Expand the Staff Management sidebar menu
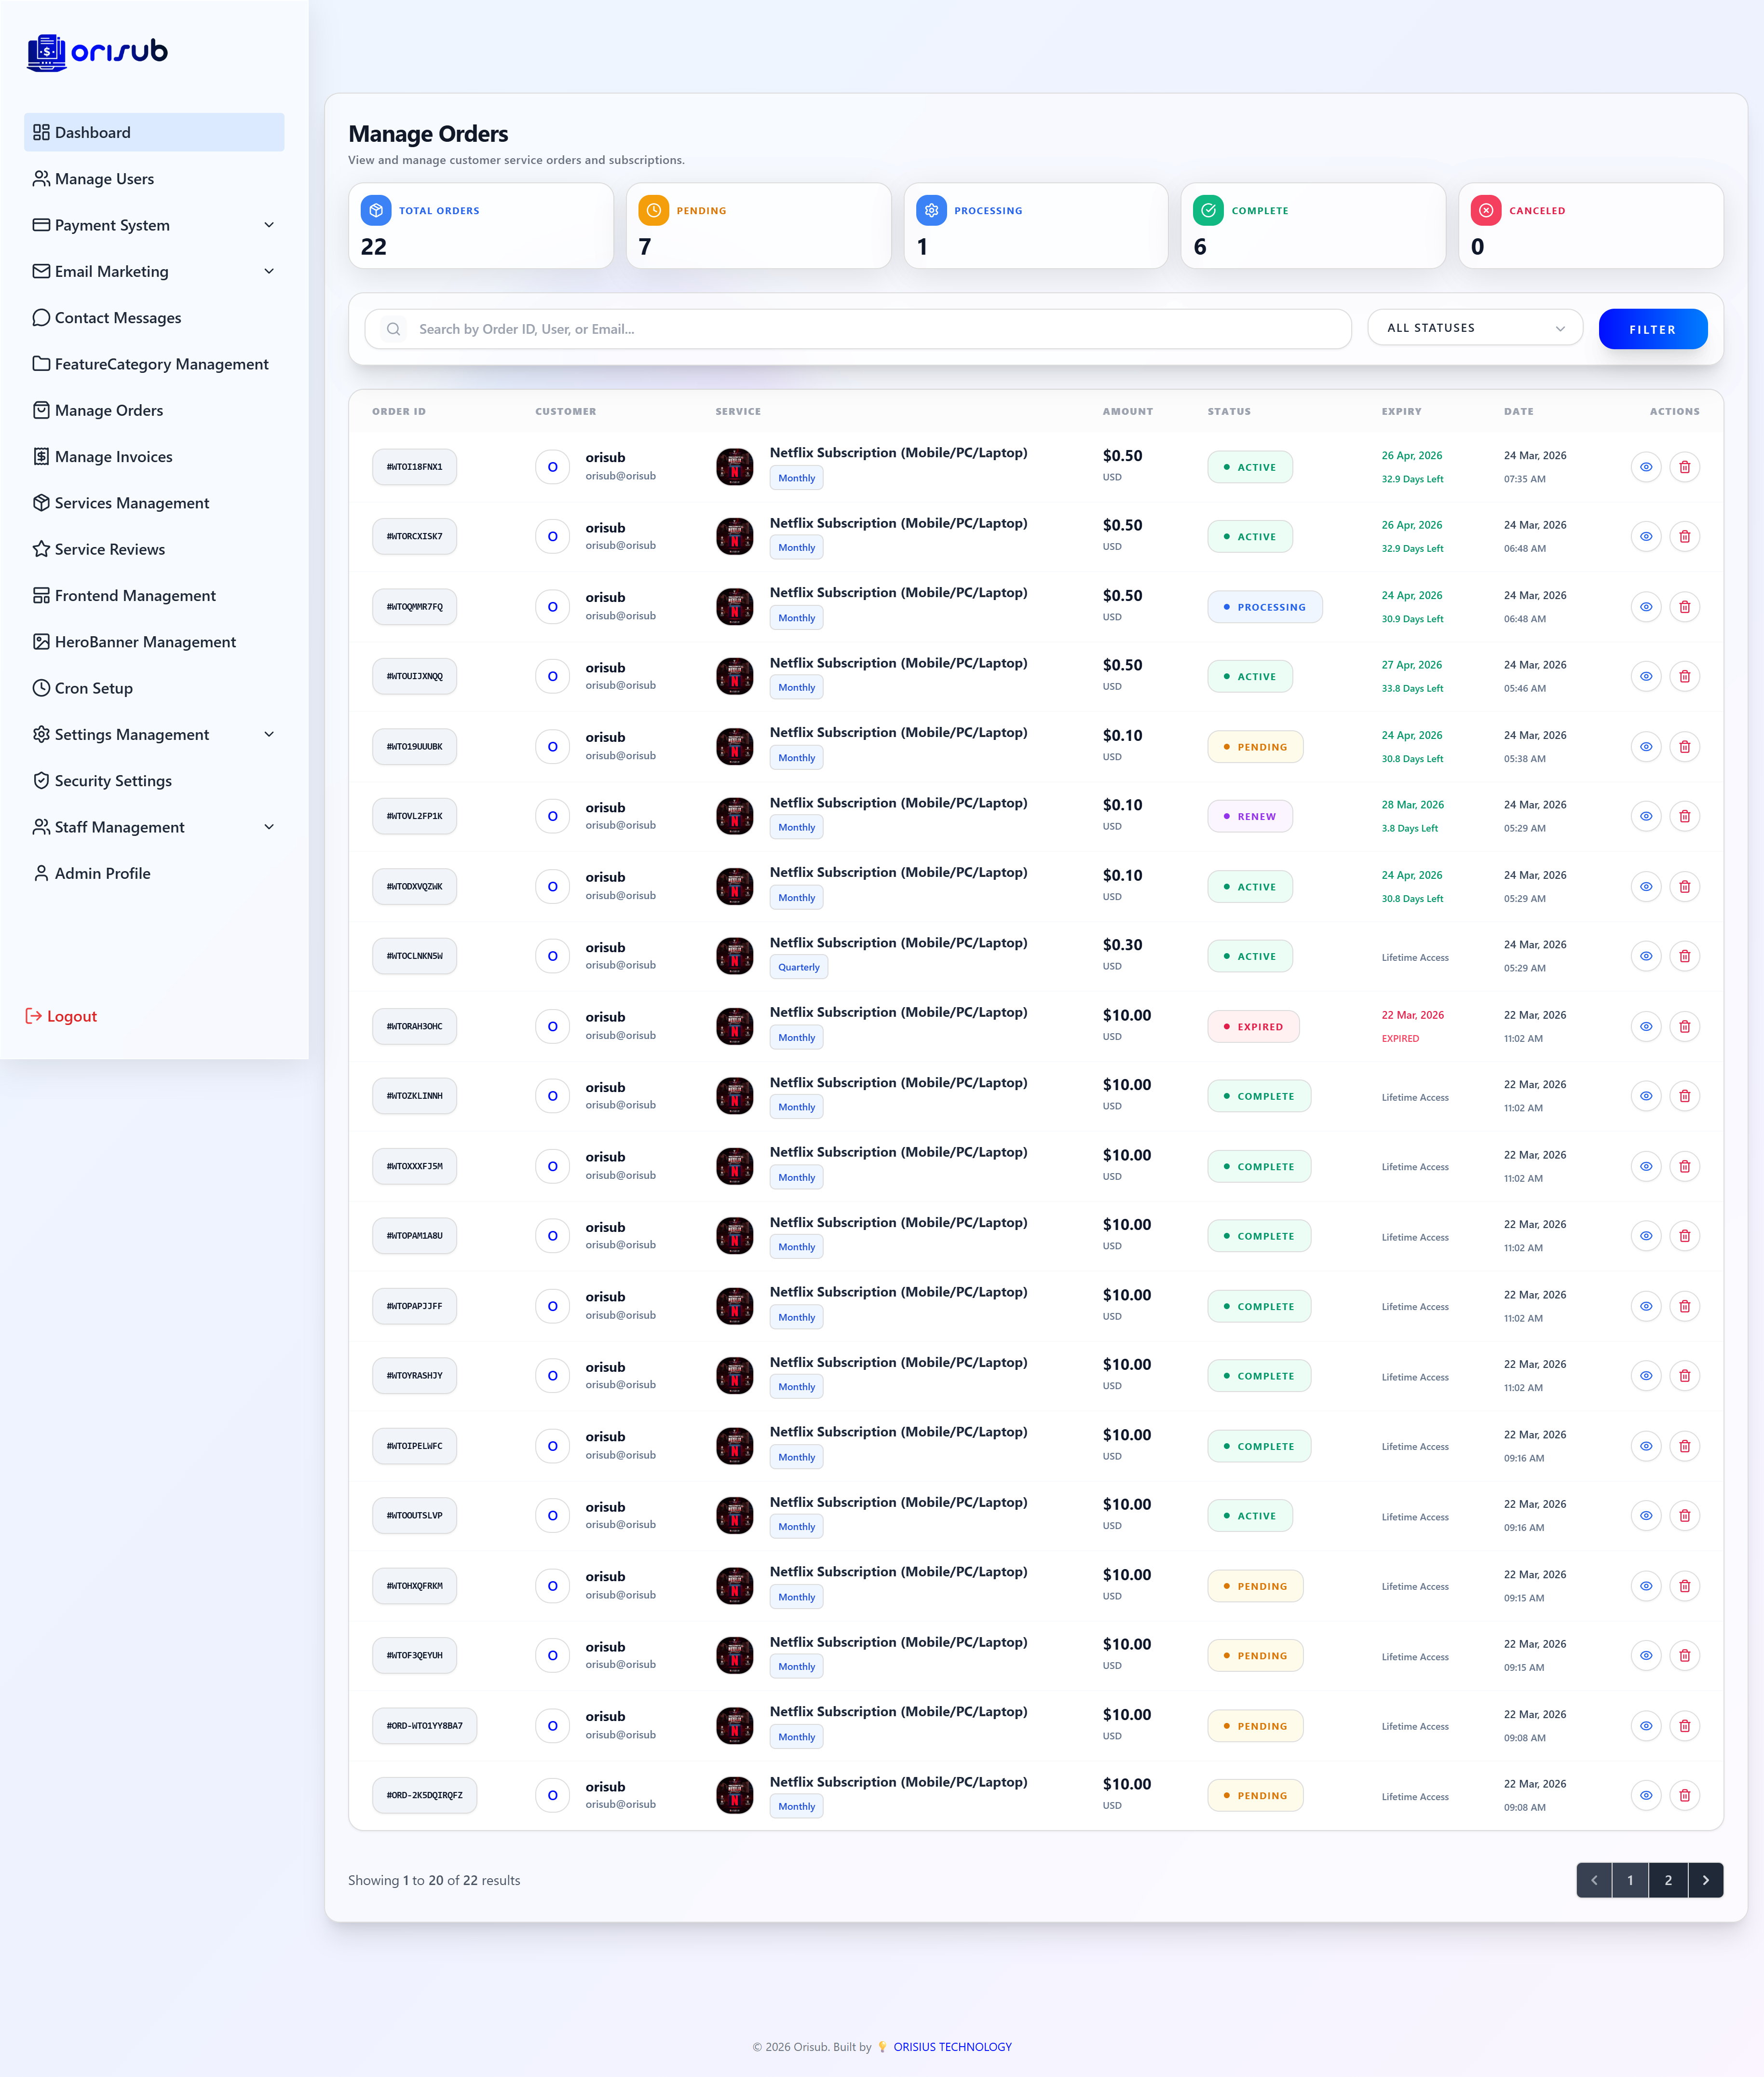1764x2077 pixels. 154,827
